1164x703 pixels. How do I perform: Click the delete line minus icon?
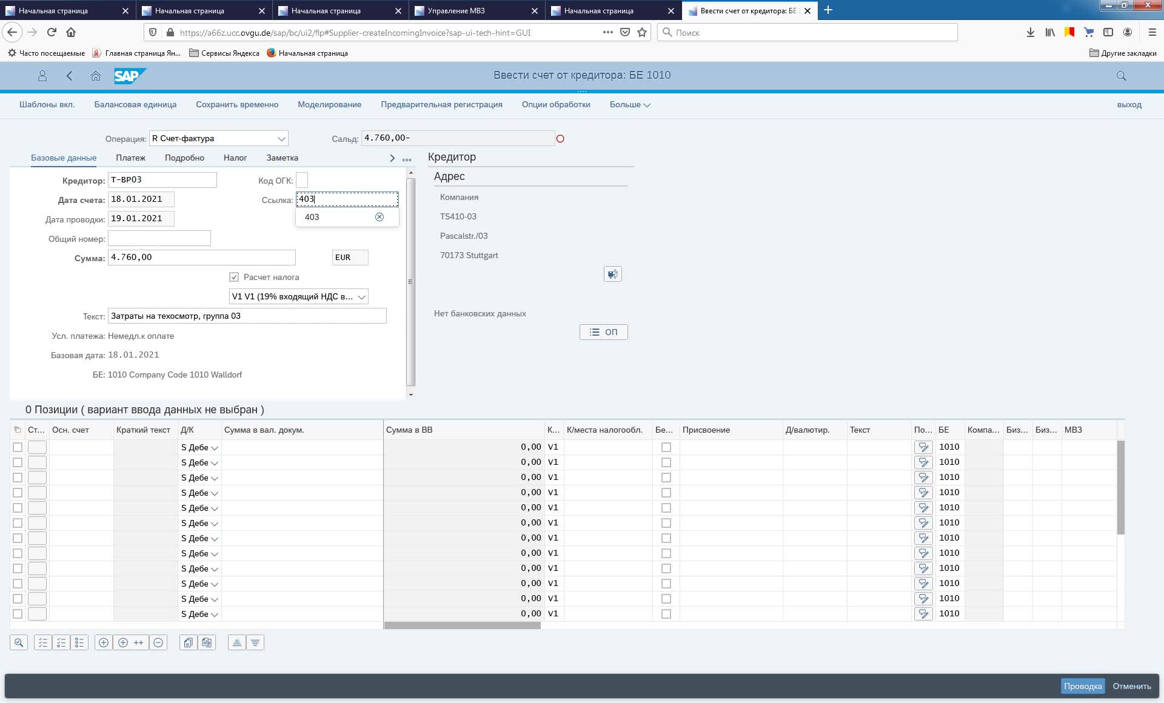tap(158, 642)
